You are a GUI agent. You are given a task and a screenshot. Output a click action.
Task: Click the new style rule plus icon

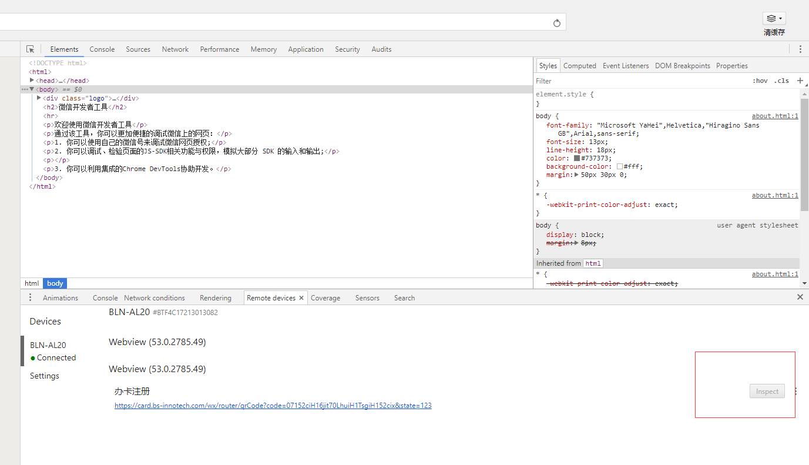[800, 81]
